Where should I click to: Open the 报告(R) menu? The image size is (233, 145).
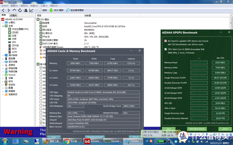pyautogui.click(x=24, y=5)
